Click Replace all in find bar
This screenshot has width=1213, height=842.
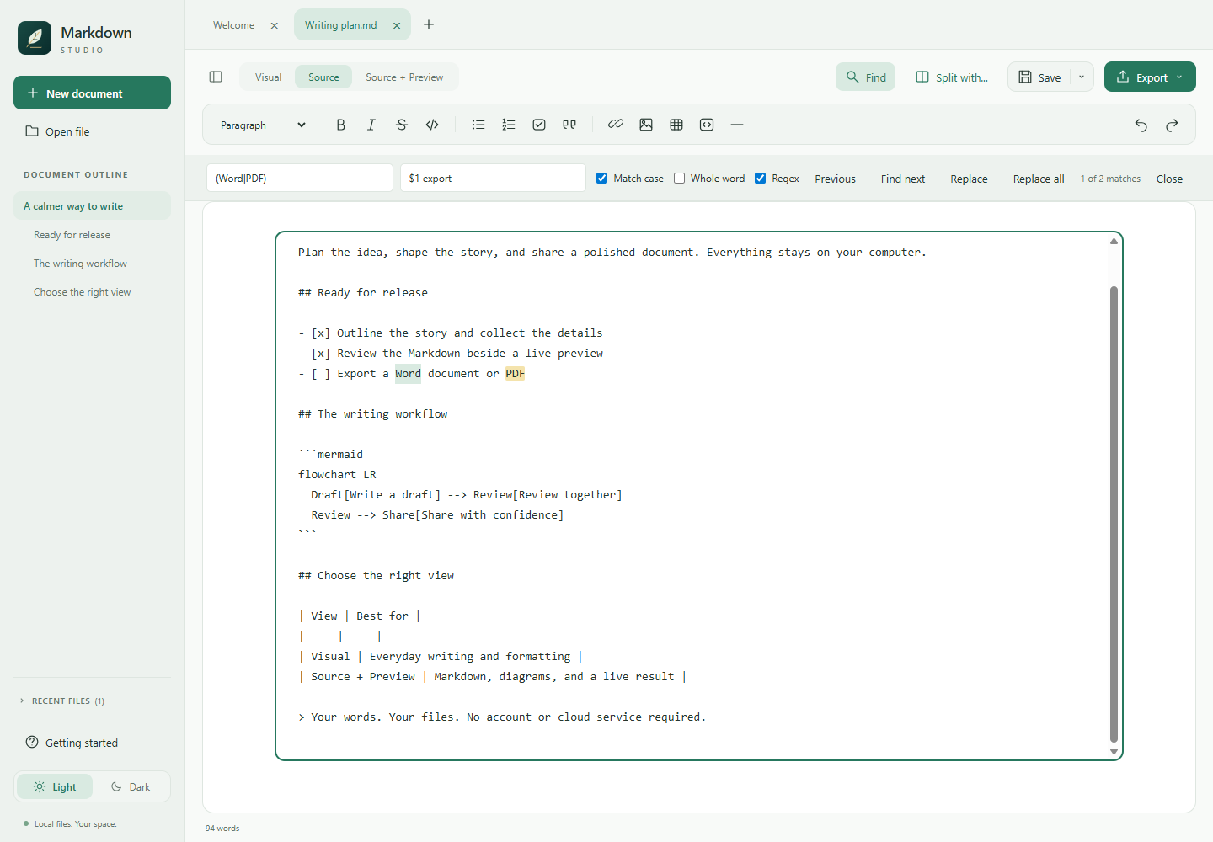coord(1039,179)
